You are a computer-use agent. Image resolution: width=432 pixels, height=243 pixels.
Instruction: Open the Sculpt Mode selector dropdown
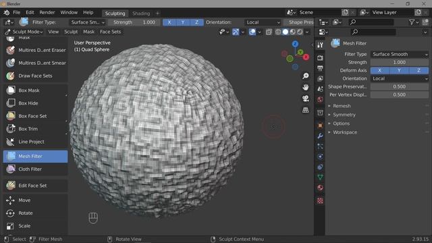tap(24, 32)
